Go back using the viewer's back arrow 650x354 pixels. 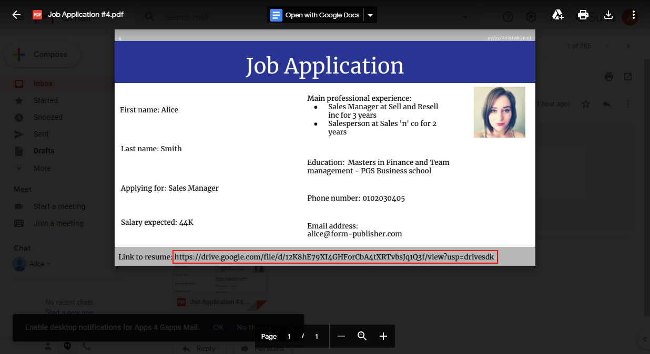(x=17, y=15)
